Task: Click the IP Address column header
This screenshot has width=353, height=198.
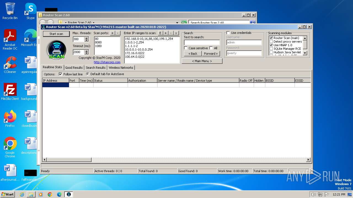Action: click(x=55, y=81)
